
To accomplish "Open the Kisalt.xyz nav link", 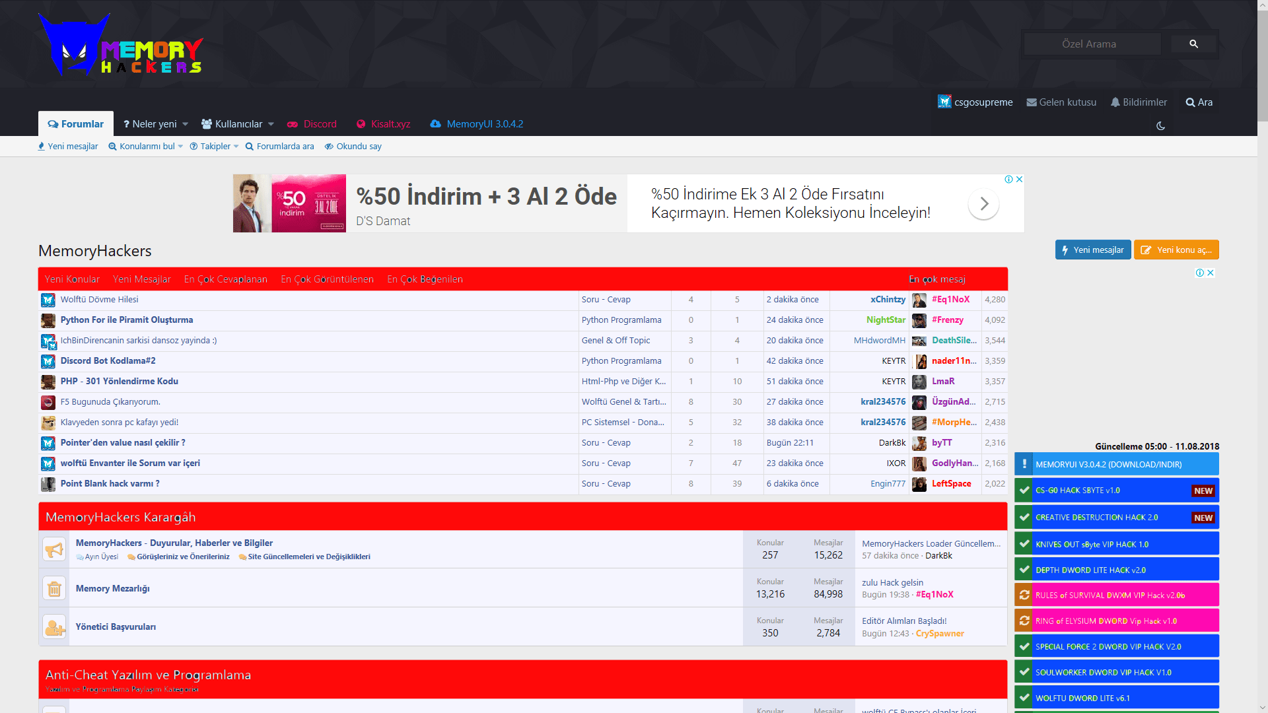I will coord(383,124).
